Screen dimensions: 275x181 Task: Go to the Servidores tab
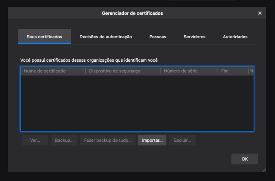(x=194, y=37)
